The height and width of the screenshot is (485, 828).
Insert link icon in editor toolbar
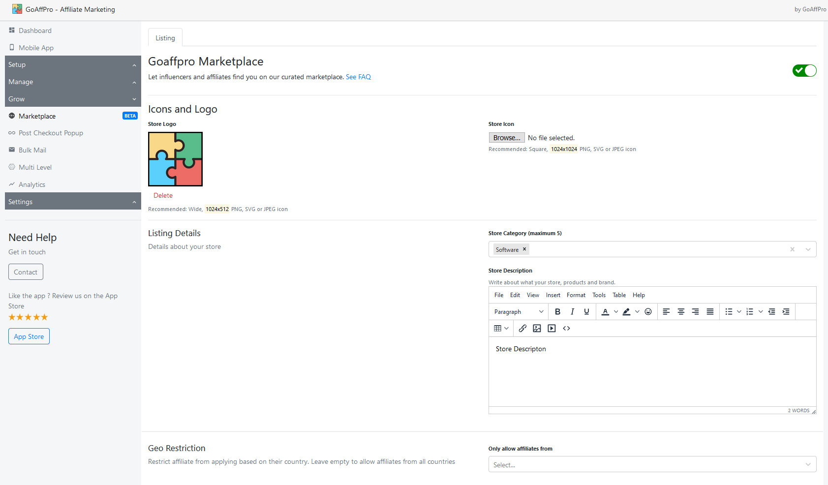point(522,328)
